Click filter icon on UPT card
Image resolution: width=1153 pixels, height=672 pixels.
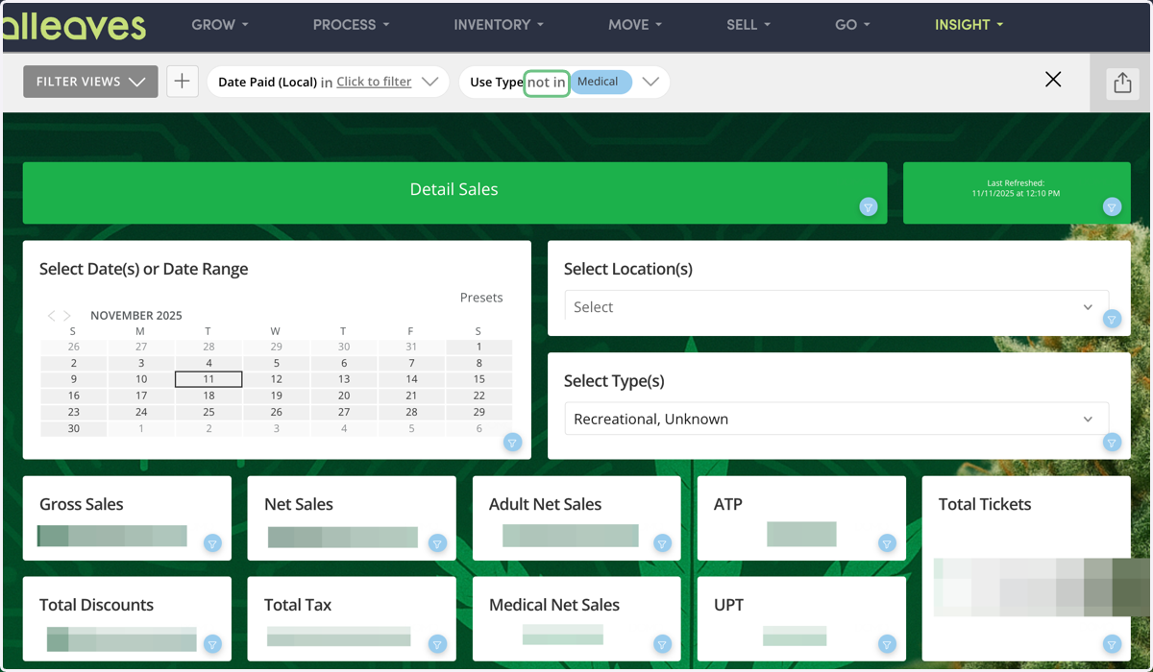point(887,644)
